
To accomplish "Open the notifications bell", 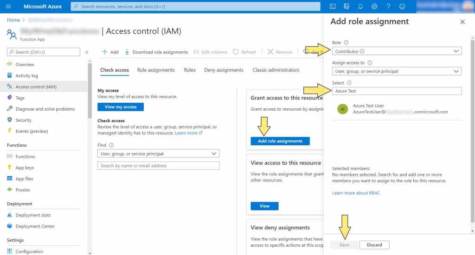I will tap(360, 6).
